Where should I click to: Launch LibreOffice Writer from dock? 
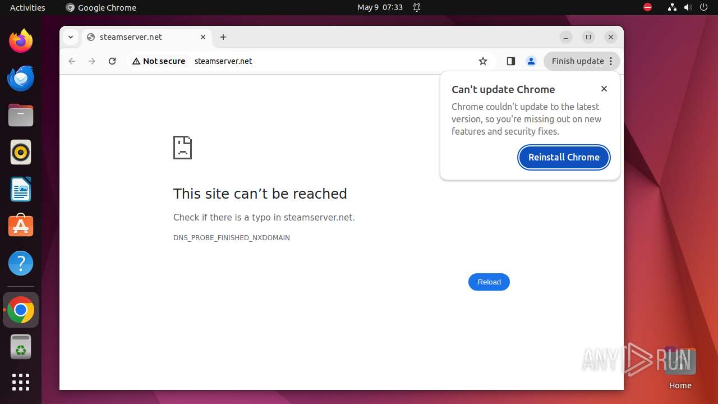(21, 189)
